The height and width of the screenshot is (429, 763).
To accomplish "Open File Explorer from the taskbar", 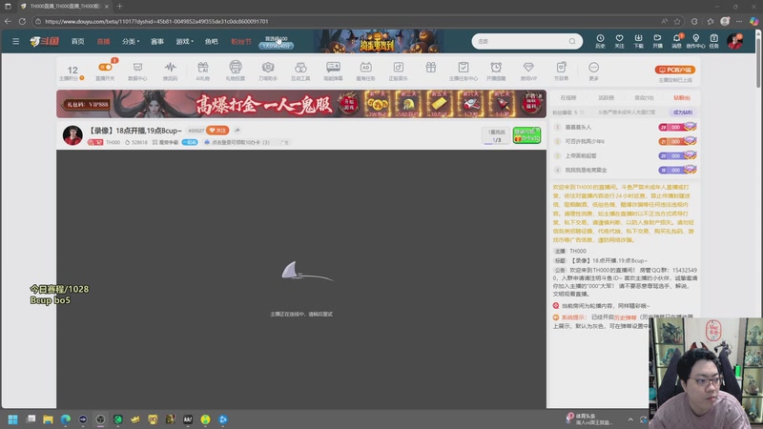I will point(48,419).
